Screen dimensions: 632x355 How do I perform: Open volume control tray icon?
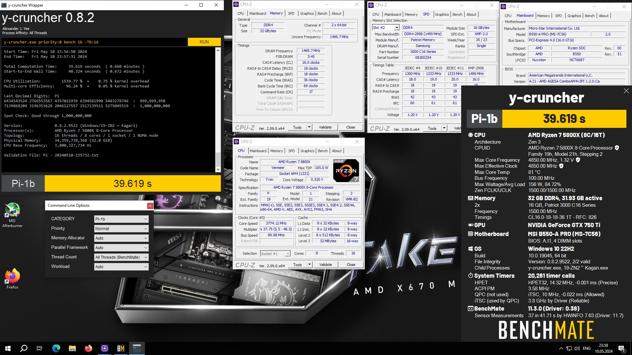click(x=577, y=348)
